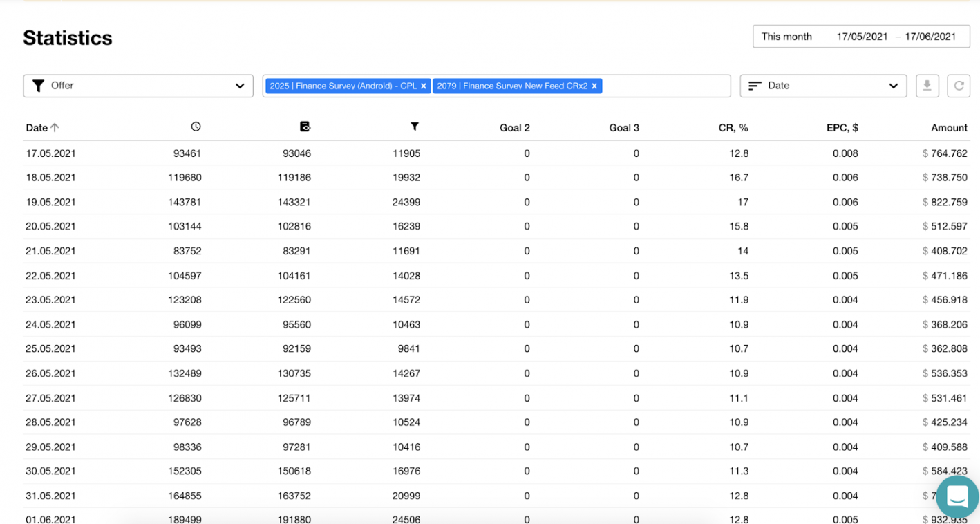The height and width of the screenshot is (524, 980).
Task: Click the amount $ 471.186
Action: click(x=945, y=276)
